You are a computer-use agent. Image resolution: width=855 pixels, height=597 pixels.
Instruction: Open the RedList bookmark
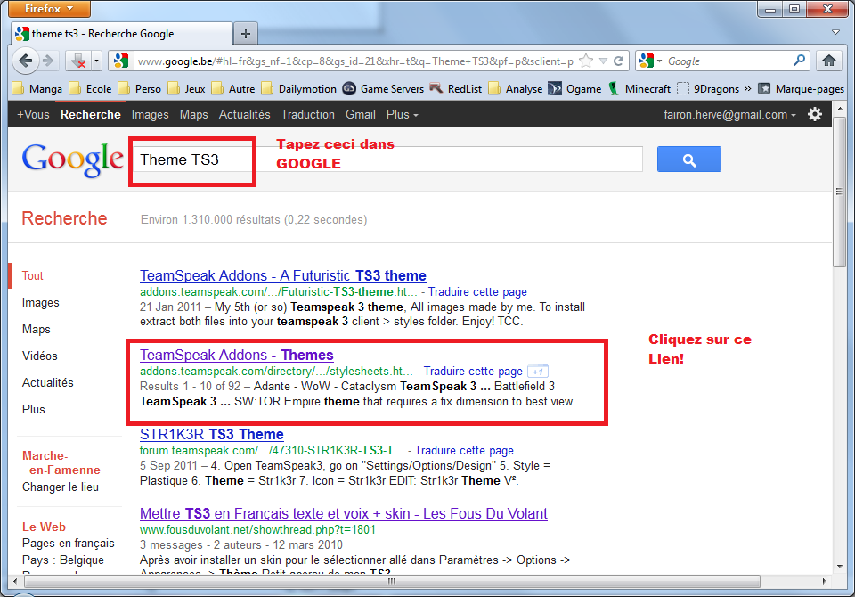click(456, 88)
